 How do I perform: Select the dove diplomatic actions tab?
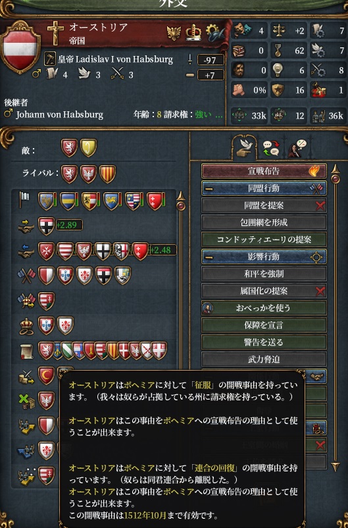click(245, 147)
